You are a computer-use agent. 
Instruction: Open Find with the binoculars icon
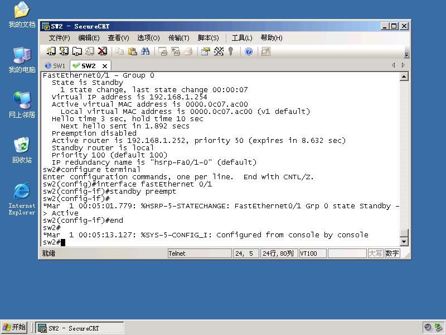pyautogui.click(x=146, y=51)
